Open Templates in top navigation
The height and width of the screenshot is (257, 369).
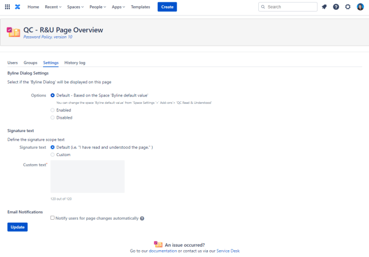(141, 7)
